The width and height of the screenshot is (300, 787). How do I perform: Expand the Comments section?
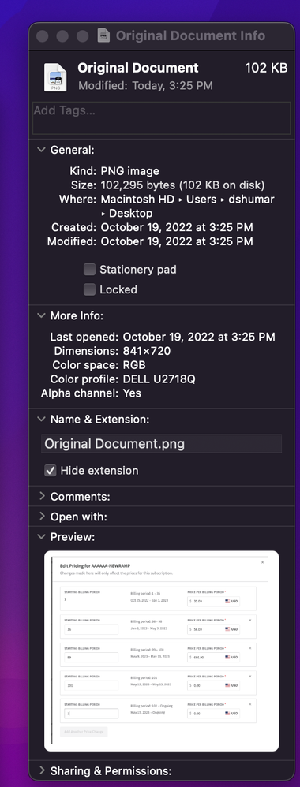(41, 497)
